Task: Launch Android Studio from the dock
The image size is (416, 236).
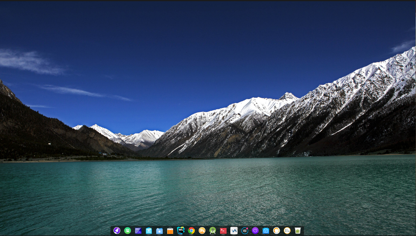Action: pyautogui.click(x=213, y=231)
